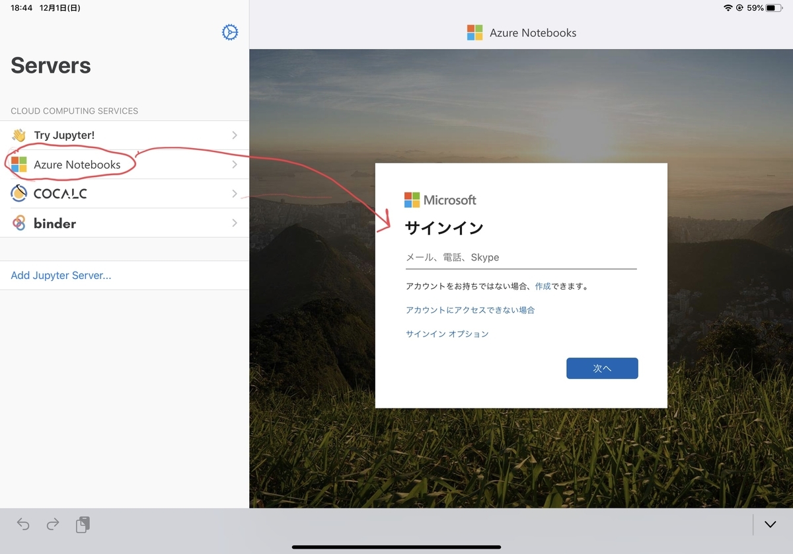Tap the keyboard dismiss chevron at bottom right
The image size is (793, 554).
(x=770, y=524)
